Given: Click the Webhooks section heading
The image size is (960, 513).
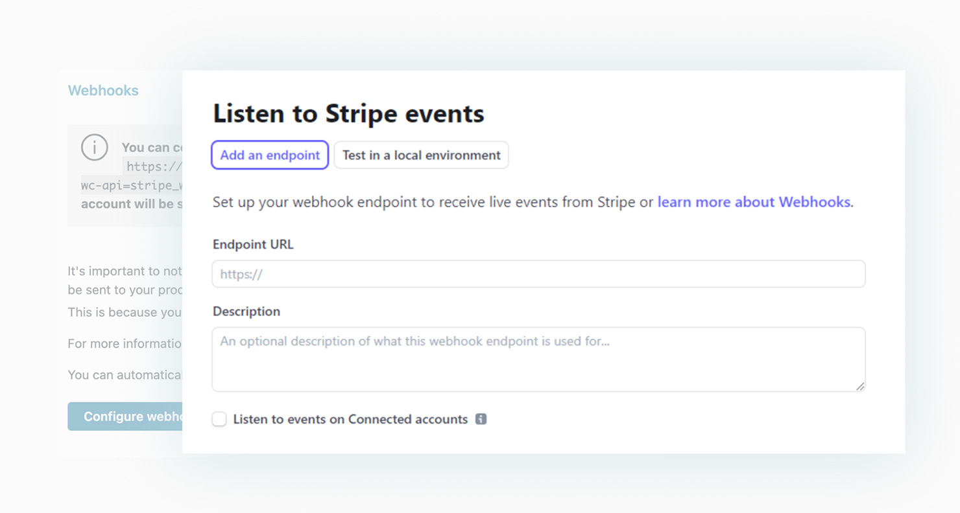Looking at the screenshot, I should [103, 91].
